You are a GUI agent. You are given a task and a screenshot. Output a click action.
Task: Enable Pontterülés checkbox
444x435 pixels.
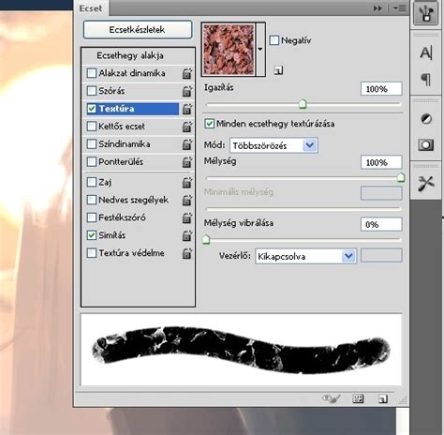[x=92, y=162]
